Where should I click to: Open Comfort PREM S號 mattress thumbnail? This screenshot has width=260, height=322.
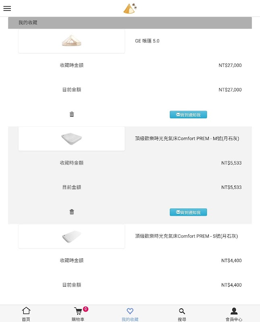coord(72,236)
